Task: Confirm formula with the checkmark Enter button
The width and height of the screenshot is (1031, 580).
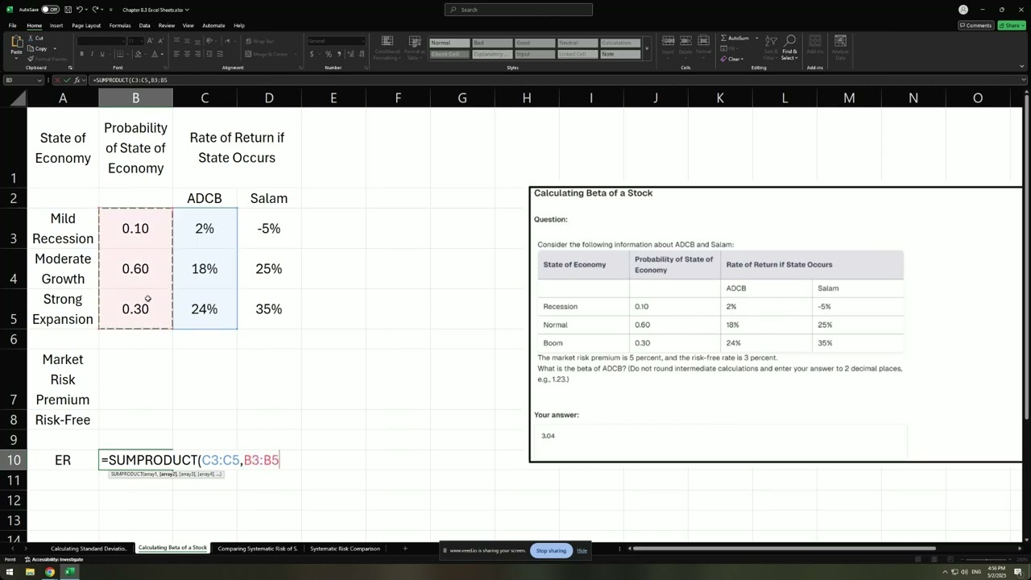Action: 68,81
